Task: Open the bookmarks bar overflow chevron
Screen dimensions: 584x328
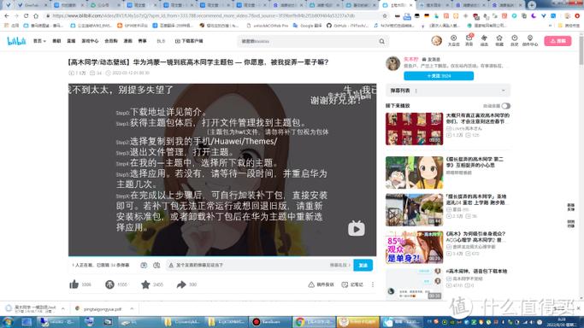Action: pyautogui.click(x=550, y=26)
